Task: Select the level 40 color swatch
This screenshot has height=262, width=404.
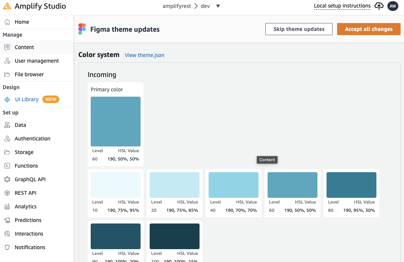Action: [x=234, y=185]
